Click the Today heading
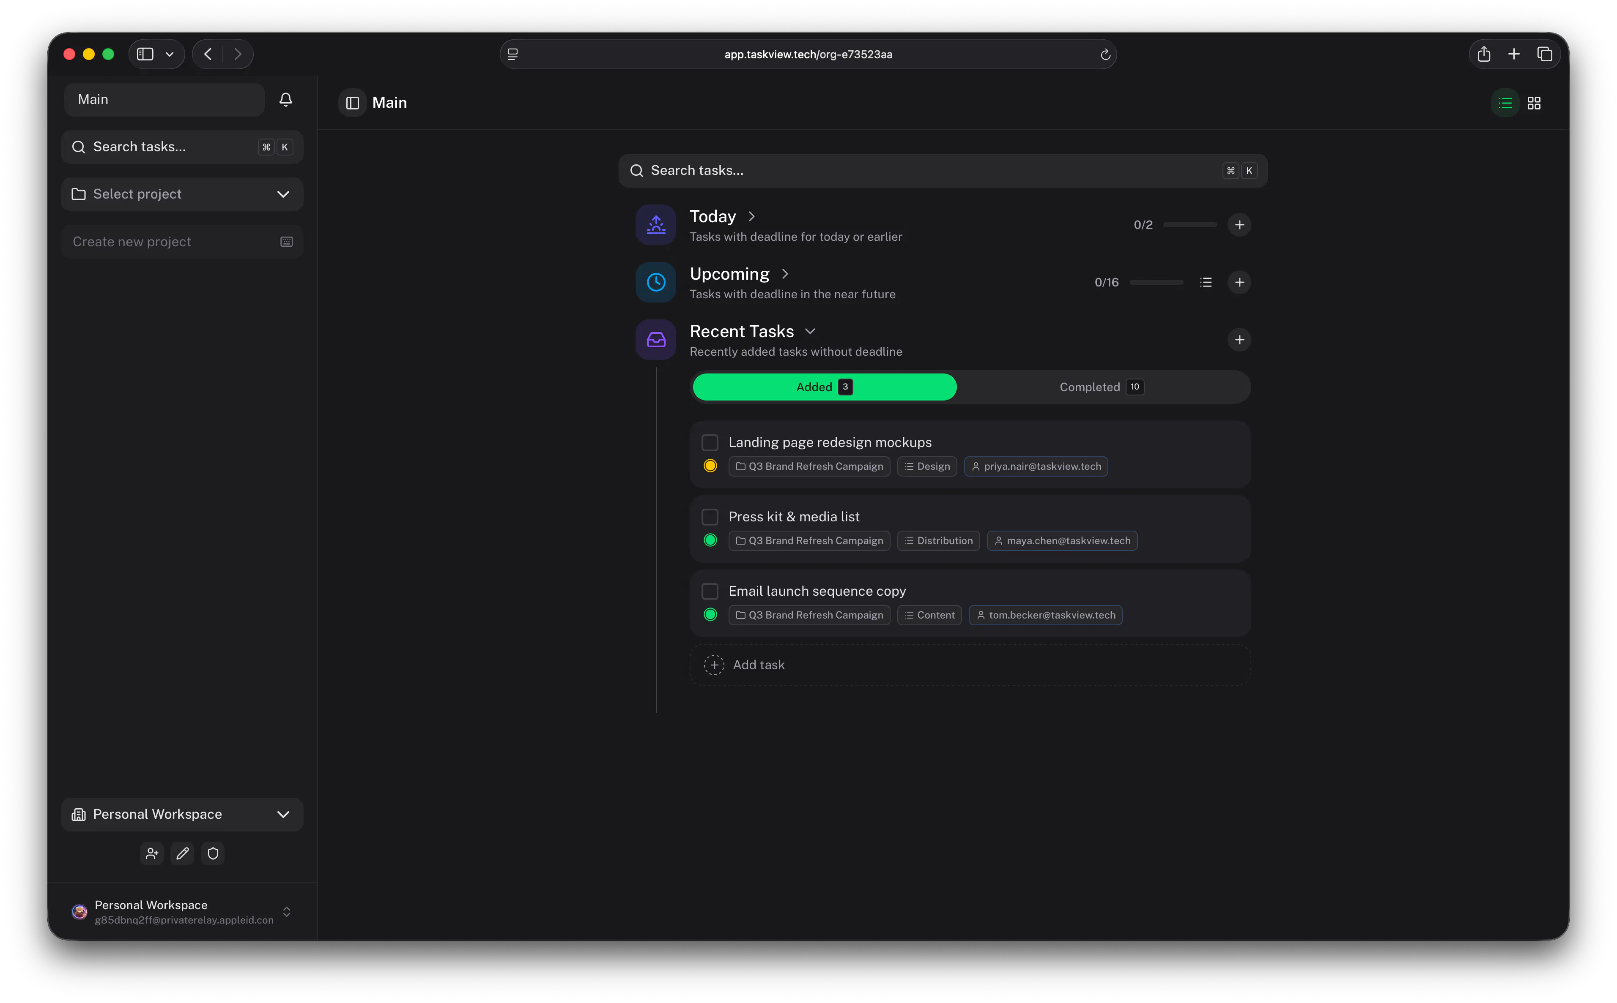1617x1003 pixels. 712,216
